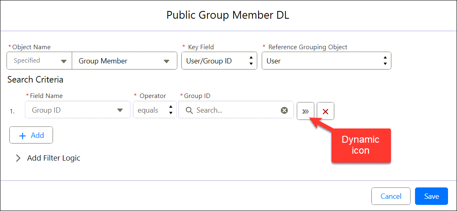Image resolution: width=457 pixels, height=211 pixels.
Task: Cancel the Public Group Member DL dialog
Action: [x=391, y=196]
